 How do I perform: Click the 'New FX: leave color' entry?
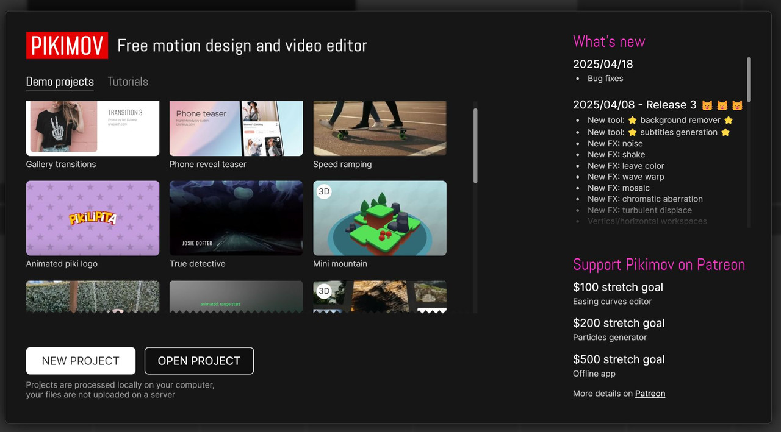(x=626, y=166)
